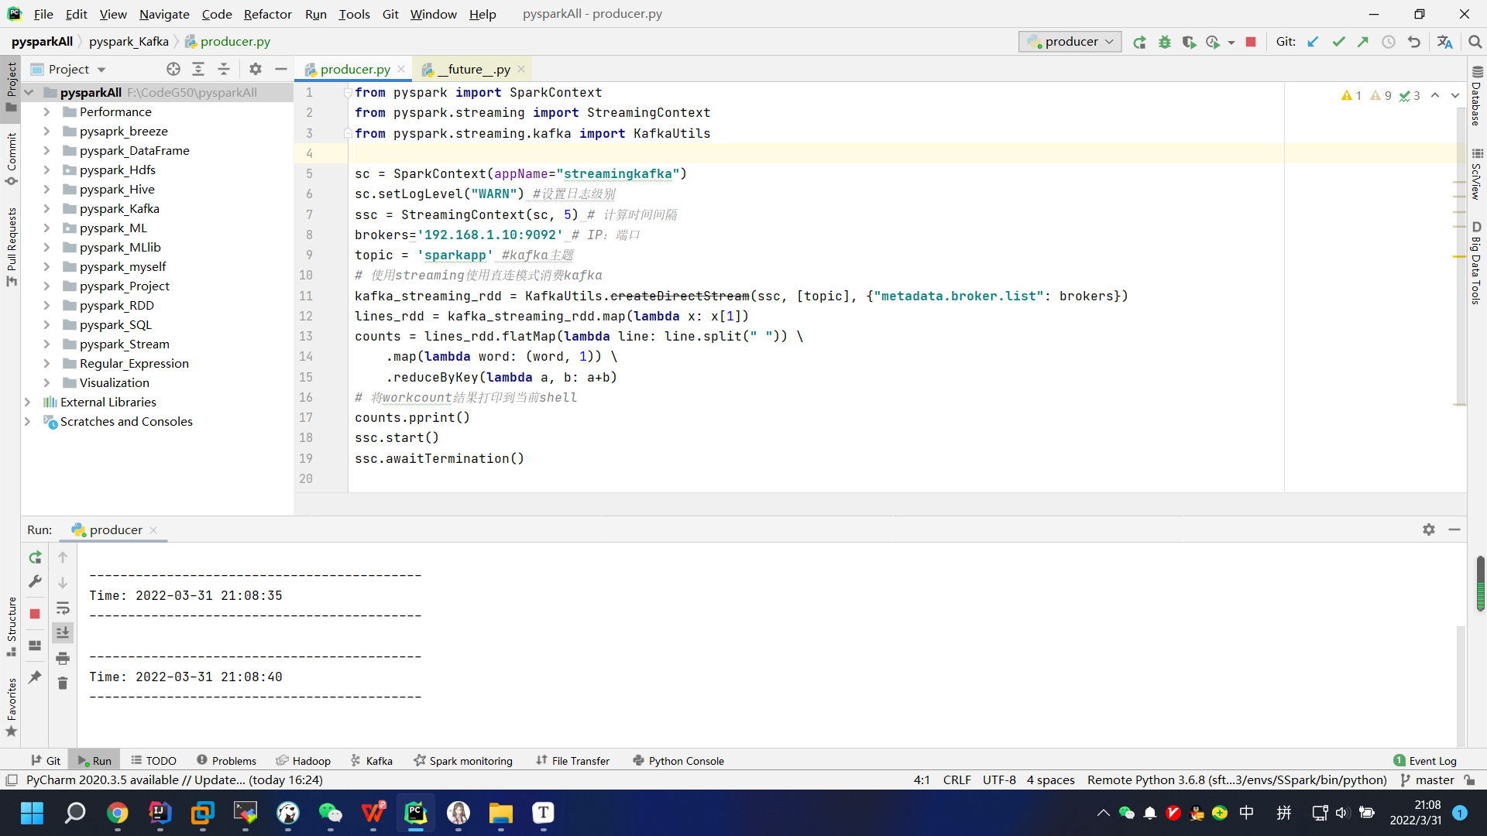
Task: Click the Git update project arrow
Action: [1313, 42]
